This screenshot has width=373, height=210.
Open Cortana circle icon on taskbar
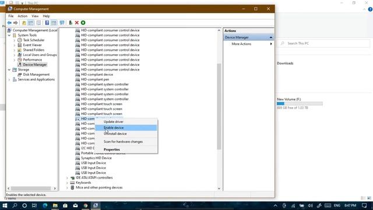24,205
